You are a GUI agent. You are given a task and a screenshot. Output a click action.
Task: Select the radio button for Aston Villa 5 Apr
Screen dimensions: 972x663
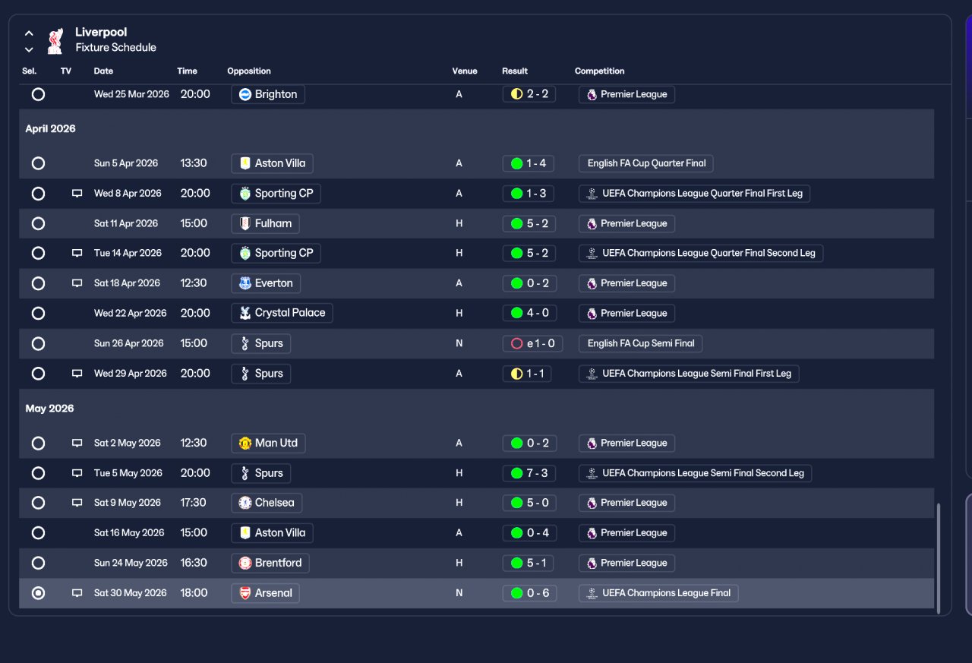38,163
